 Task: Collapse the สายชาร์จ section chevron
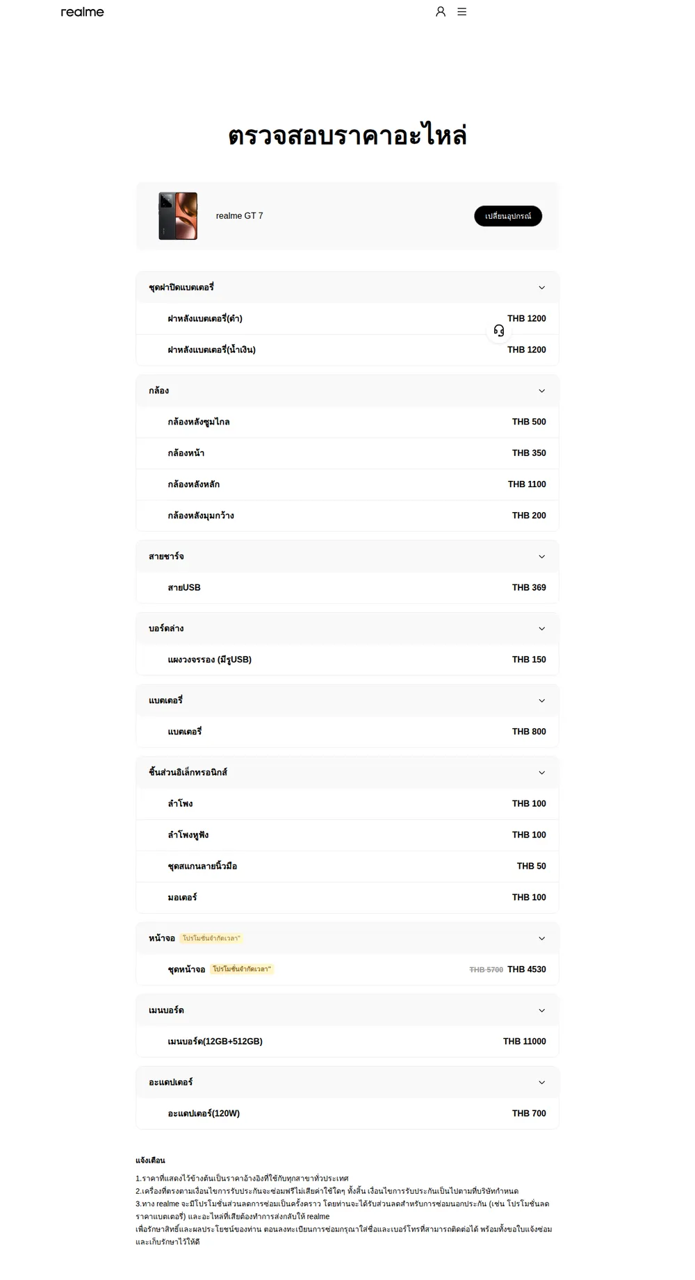click(x=542, y=557)
